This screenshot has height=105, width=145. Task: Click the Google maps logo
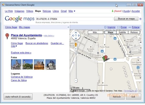coord(20,19)
